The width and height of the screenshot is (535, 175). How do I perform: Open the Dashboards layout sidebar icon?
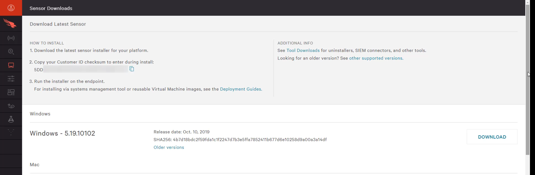[11, 92]
